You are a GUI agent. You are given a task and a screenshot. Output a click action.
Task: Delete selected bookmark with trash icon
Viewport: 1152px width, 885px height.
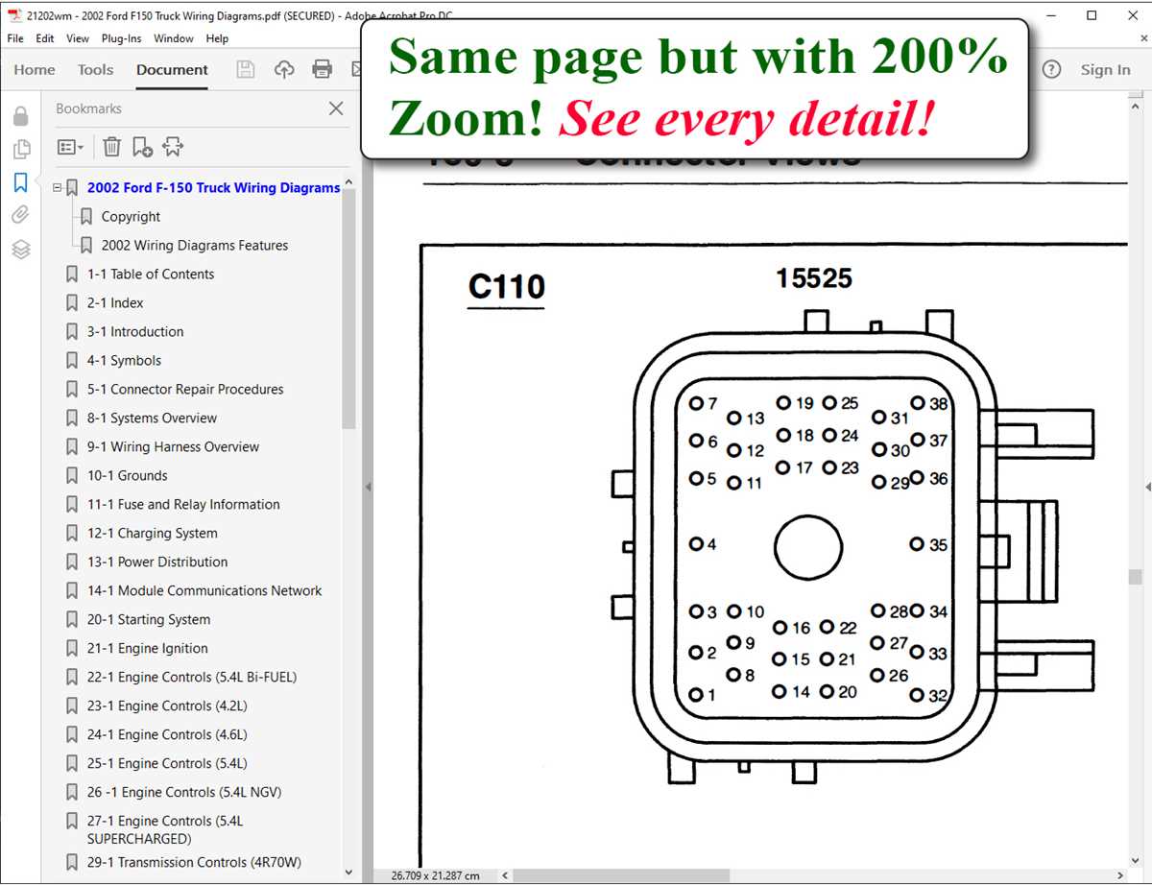coord(112,147)
